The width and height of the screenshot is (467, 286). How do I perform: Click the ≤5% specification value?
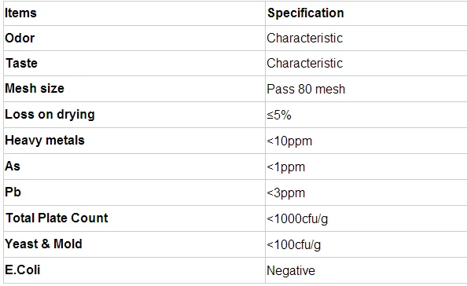[x=279, y=115]
